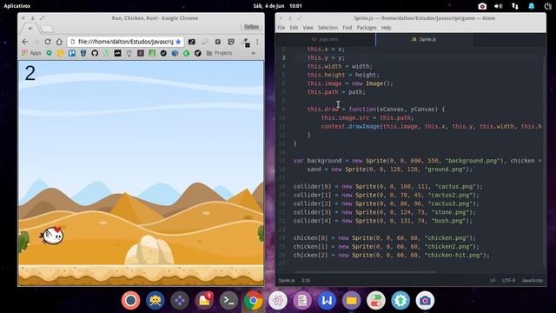Open the GitHub bookmark
The width and height of the screenshot is (556, 313).
[95, 53]
